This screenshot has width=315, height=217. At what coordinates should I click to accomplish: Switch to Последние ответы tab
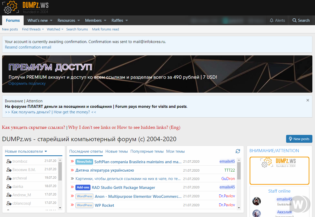click(86, 151)
